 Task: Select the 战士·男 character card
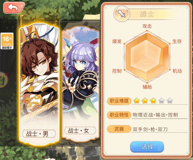pyautogui.click(x=39, y=85)
